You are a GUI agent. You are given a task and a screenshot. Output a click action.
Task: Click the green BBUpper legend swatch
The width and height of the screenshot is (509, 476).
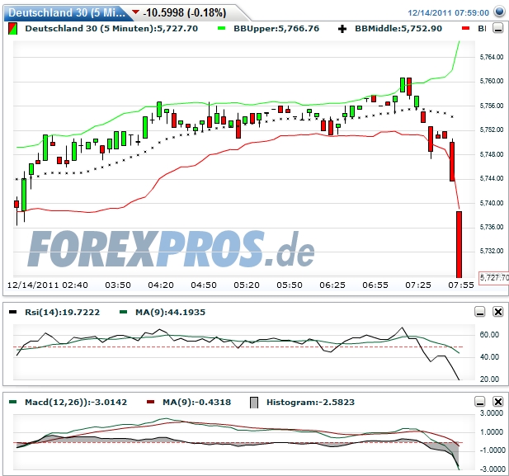coord(221,29)
